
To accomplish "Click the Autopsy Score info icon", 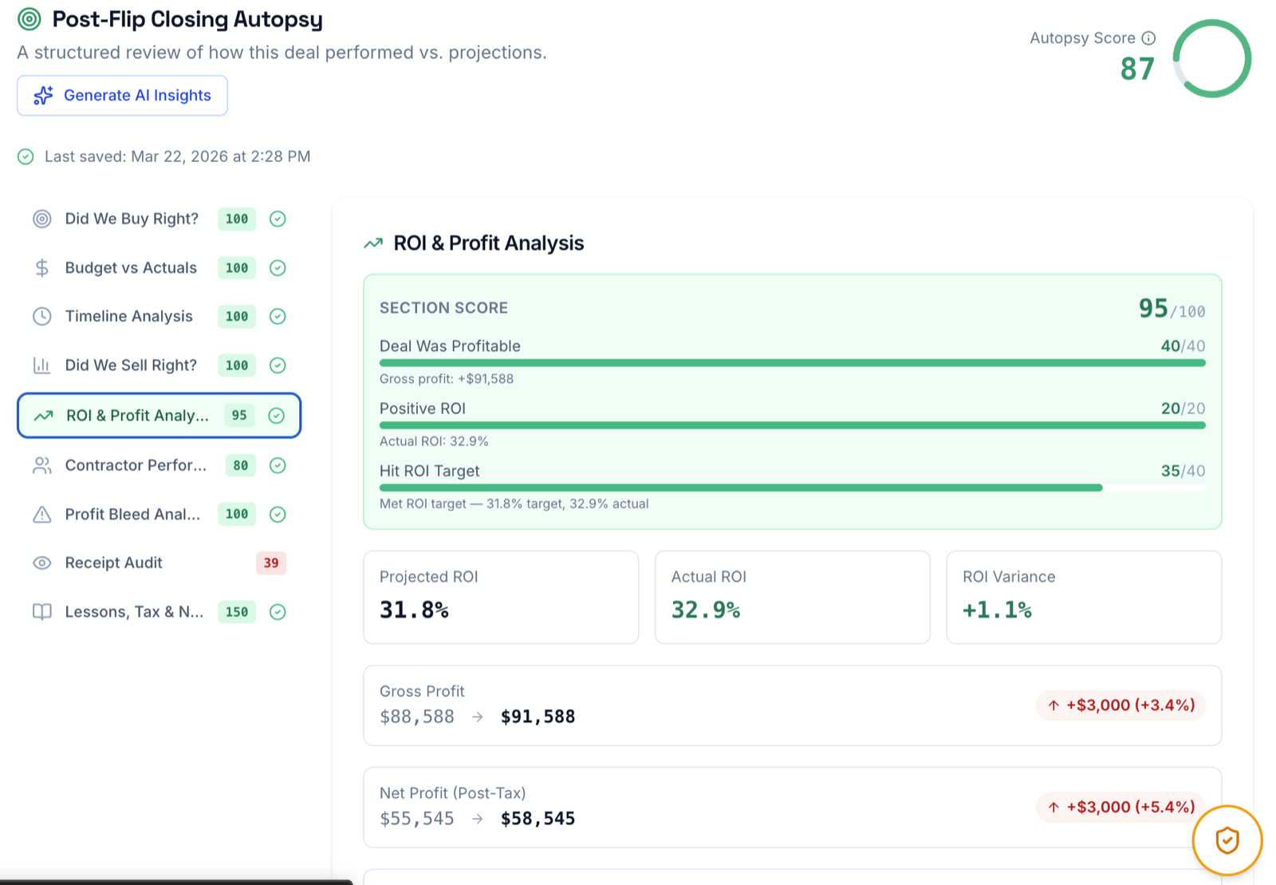I will click(x=1148, y=38).
